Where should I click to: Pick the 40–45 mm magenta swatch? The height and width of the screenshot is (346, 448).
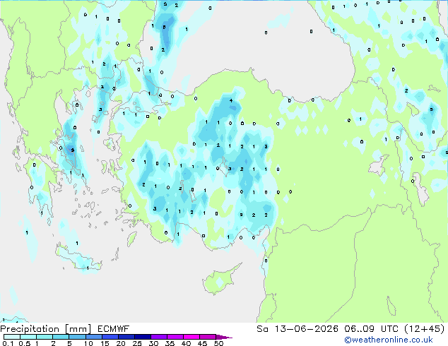click(191, 337)
